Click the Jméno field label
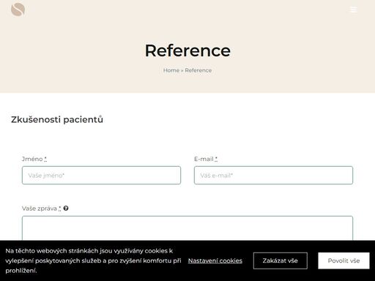The image size is (375, 281). point(32,159)
